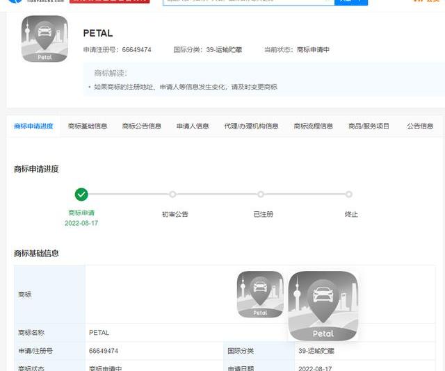Viewport: 445px width, 371px height.
Task: Select header registration number 申请注册号：66649474
Action: coord(118,50)
